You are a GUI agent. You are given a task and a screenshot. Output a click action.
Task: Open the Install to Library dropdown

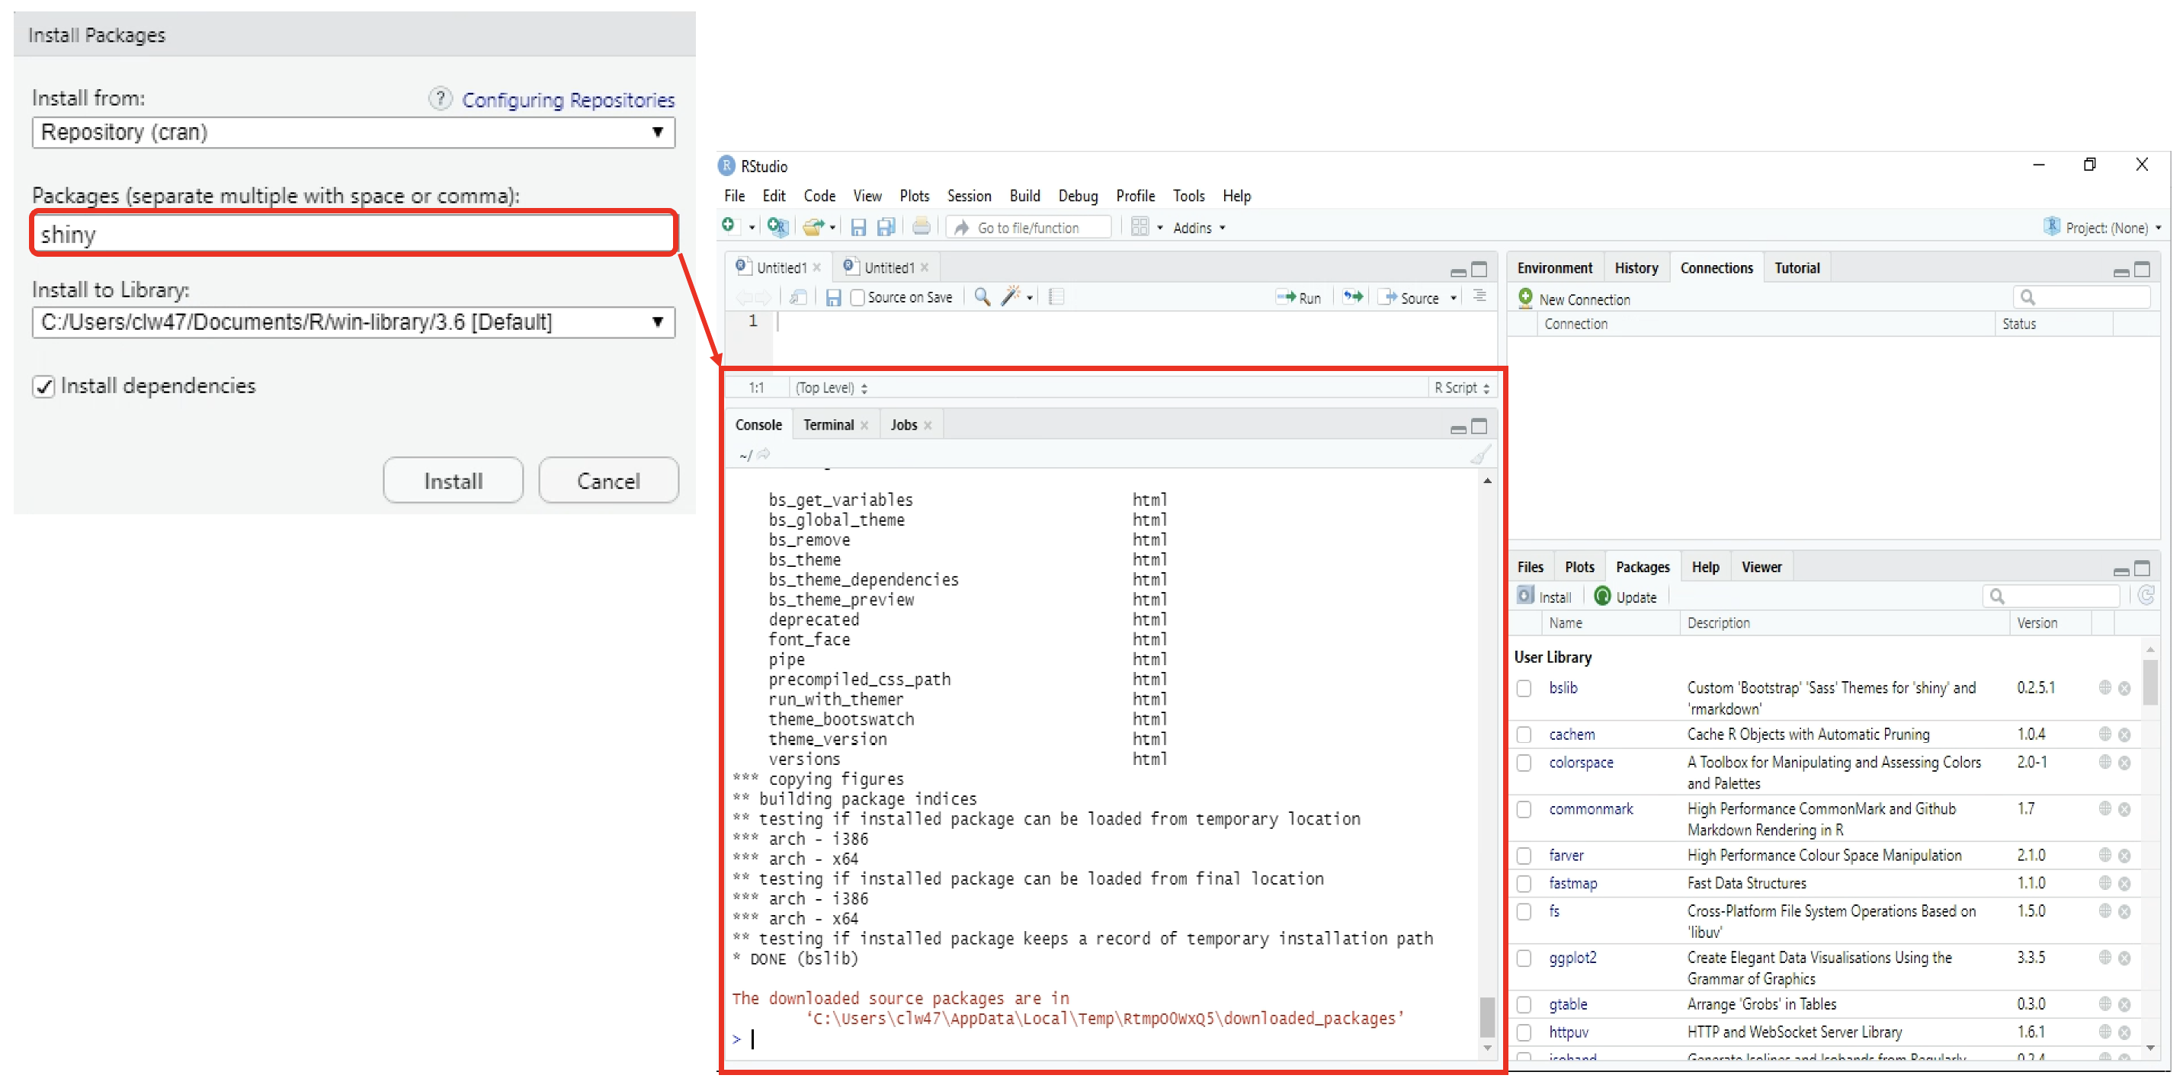click(354, 323)
